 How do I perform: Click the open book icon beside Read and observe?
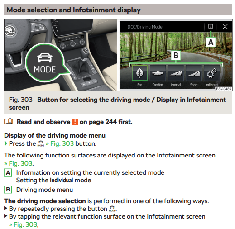pos(9,121)
